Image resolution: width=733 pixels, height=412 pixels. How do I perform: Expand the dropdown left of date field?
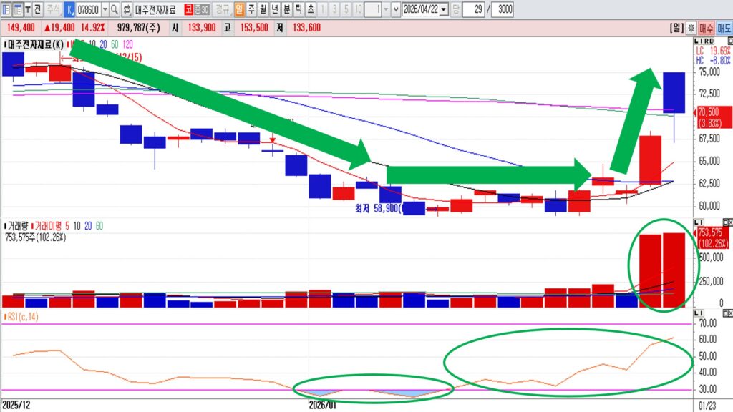click(397, 10)
